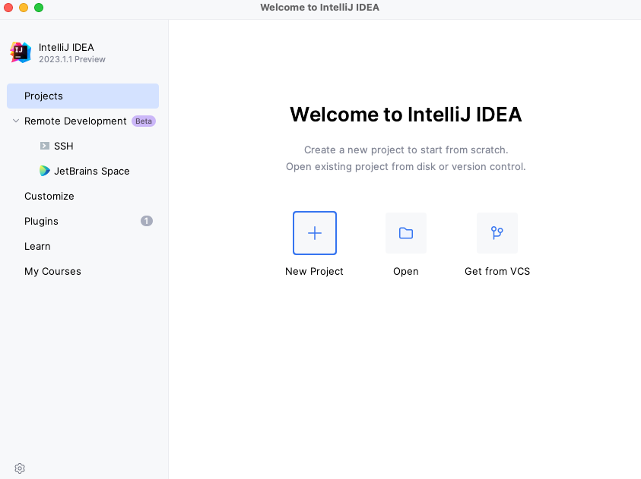Collapse the Remote Development section

(16, 121)
